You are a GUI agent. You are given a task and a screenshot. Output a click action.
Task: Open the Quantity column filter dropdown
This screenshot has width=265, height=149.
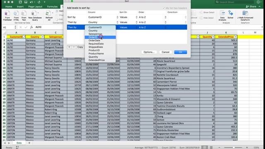[213, 37]
